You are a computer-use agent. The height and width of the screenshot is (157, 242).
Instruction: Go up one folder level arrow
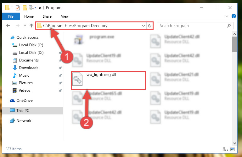coord(31,26)
